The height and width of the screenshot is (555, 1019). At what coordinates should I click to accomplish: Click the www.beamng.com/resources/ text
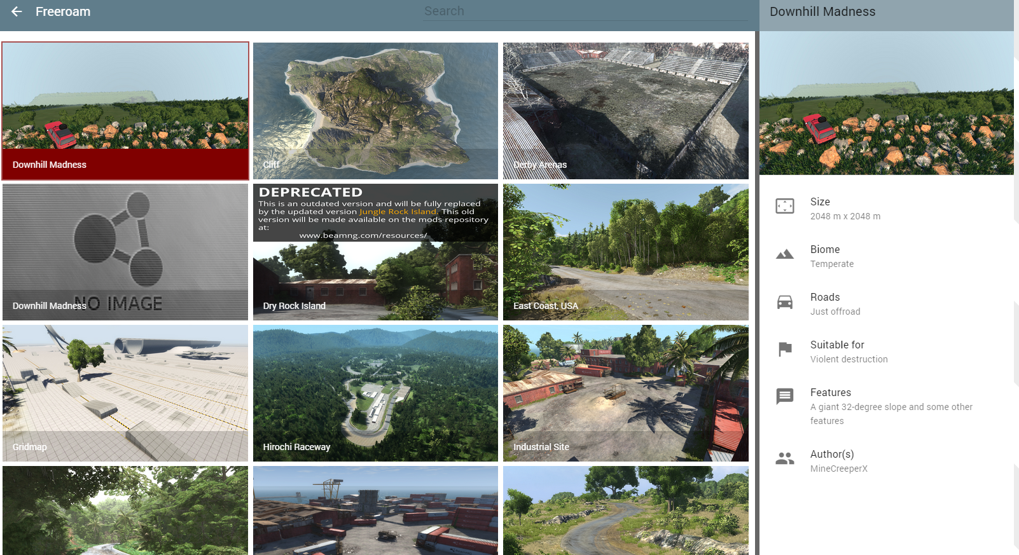coord(363,235)
